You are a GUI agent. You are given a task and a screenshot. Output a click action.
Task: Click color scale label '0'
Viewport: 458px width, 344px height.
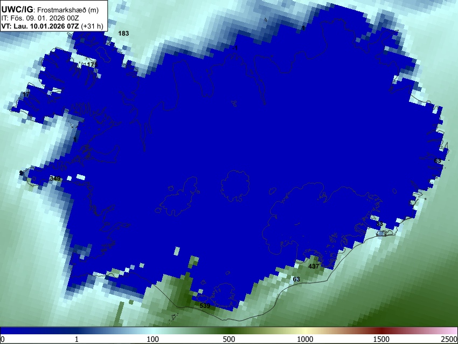[3, 339]
